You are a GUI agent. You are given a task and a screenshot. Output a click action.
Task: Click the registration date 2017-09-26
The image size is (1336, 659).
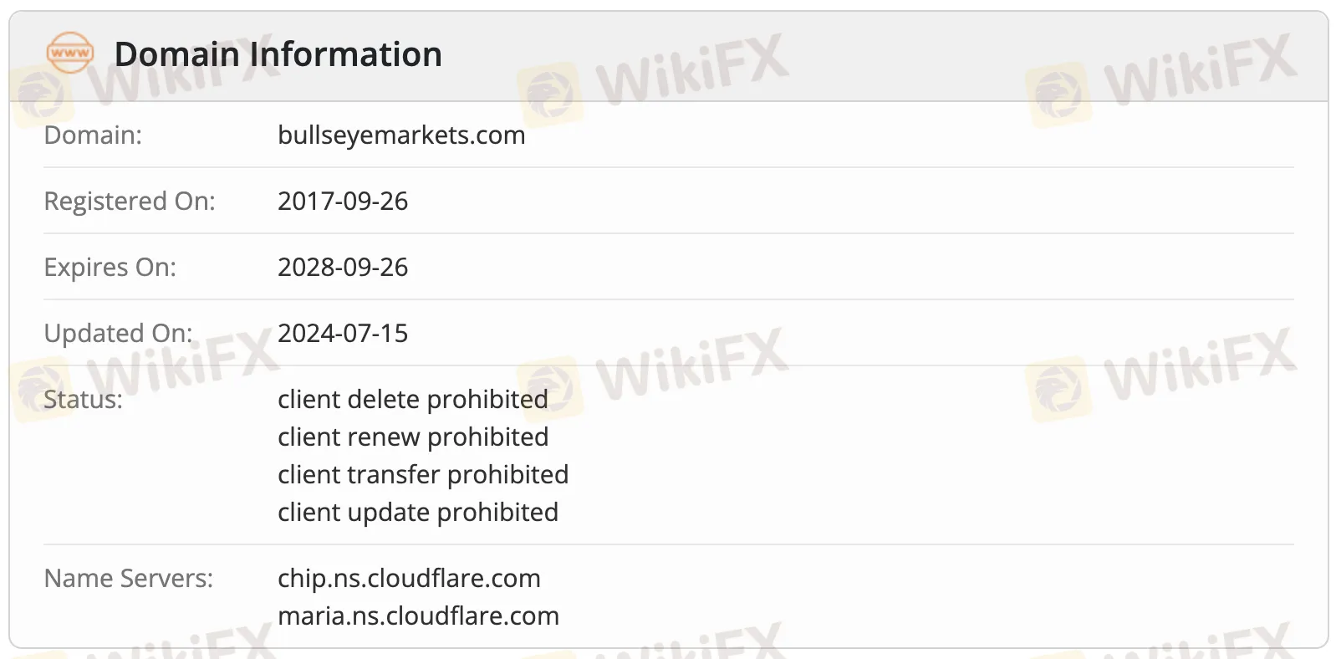(343, 201)
